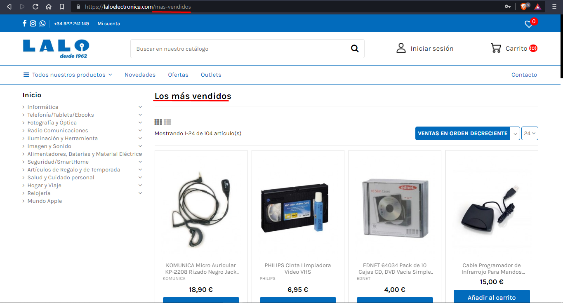The height and width of the screenshot is (303, 563).
Task: Expand Fotografía y Óptica chevron
Action: (140, 122)
